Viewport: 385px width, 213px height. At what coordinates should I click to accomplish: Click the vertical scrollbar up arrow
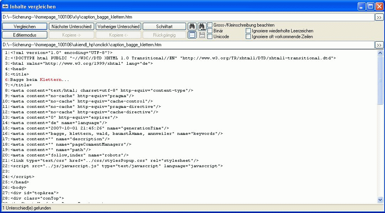[380, 53]
